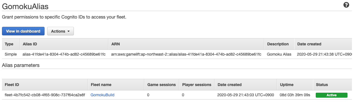355x104 pixels.
Task: Select the fleet-4b7fc542 fleet ID cell
Action: pos(45,95)
